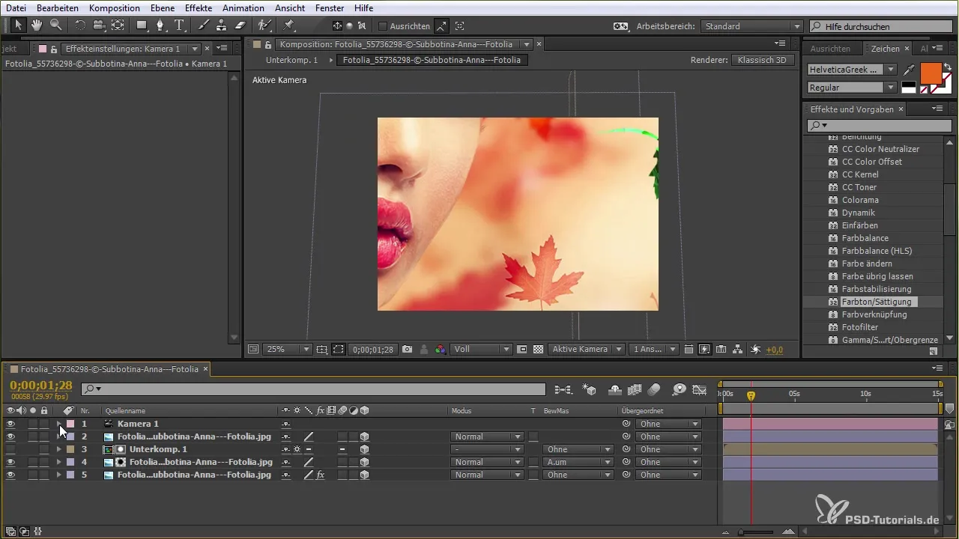The image size is (959, 539).
Task: Switch to the Ausrichten panel tab
Action: pyautogui.click(x=830, y=49)
